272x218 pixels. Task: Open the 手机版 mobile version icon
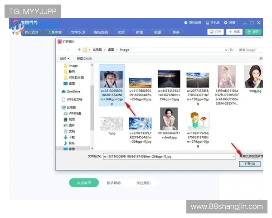point(208,22)
